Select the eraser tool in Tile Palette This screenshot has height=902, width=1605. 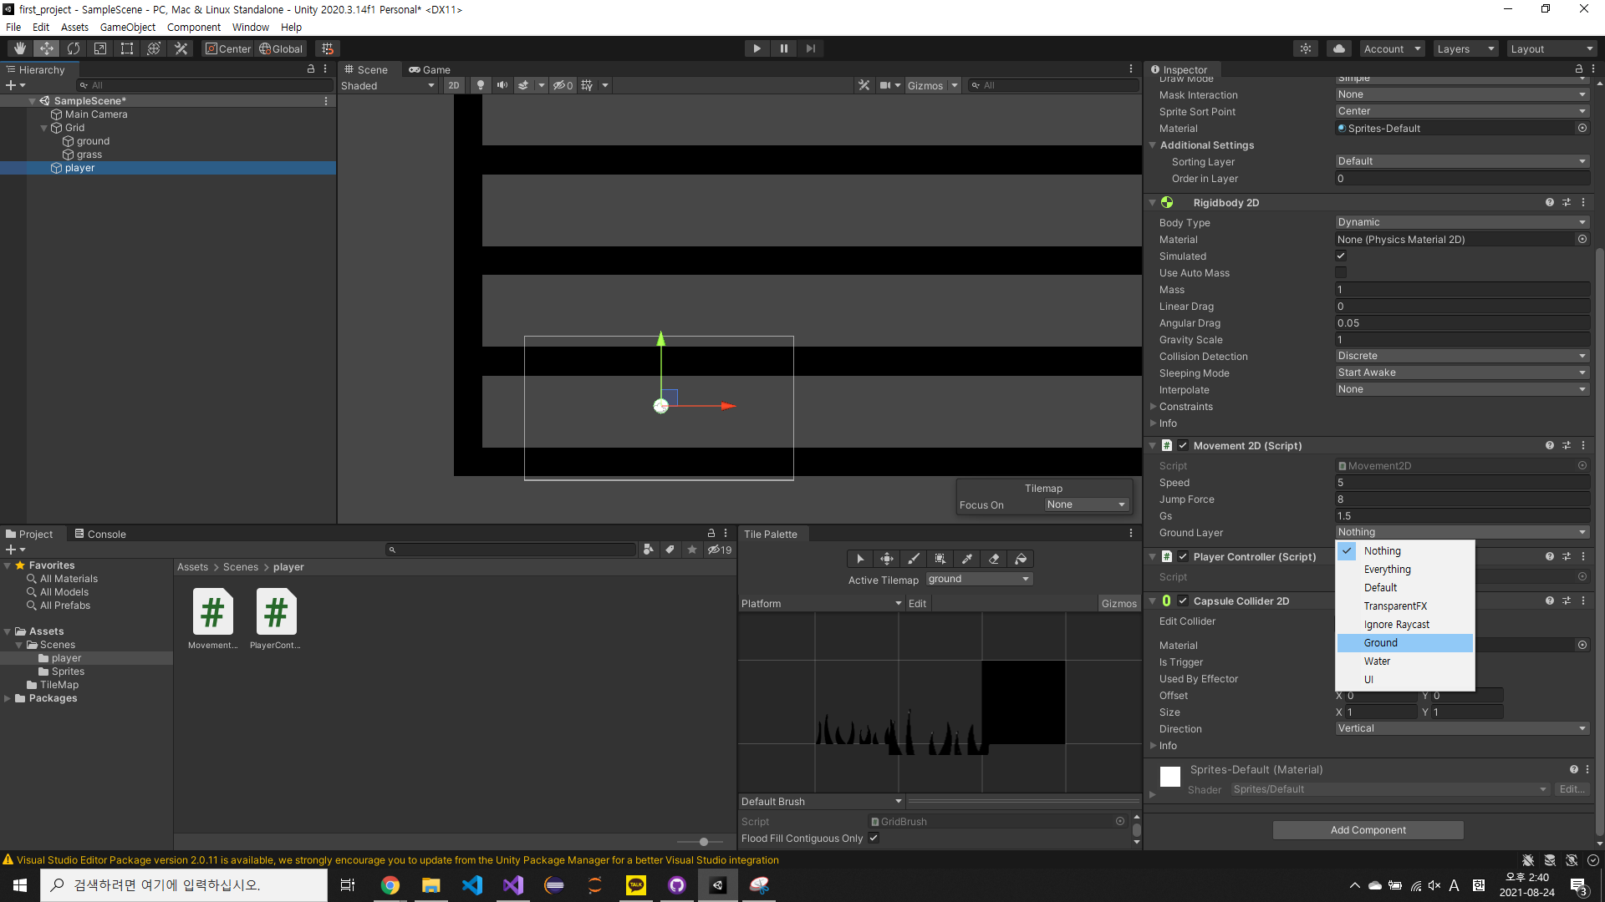994,559
